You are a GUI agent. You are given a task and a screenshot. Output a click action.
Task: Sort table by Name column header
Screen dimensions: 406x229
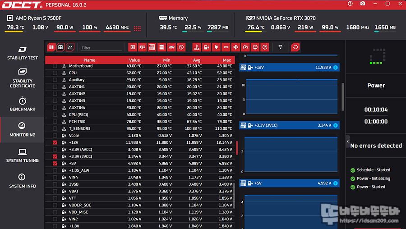(90, 60)
